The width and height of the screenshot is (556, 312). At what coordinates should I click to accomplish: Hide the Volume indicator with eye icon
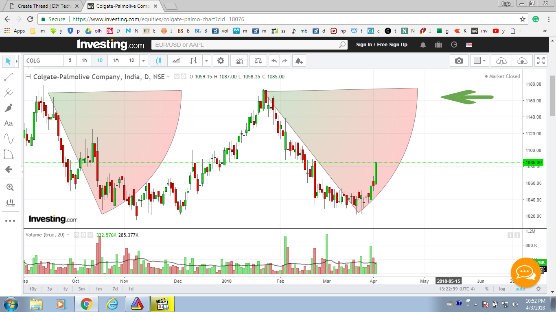tap(76, 235)
